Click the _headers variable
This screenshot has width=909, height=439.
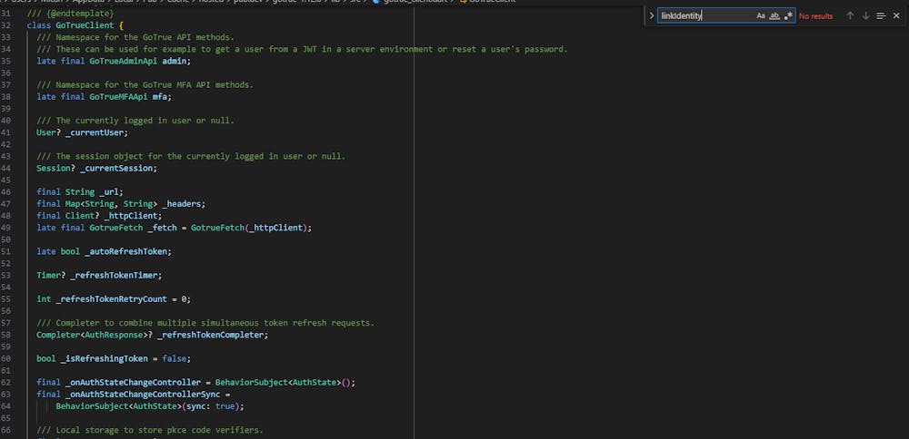click(184, 204)
